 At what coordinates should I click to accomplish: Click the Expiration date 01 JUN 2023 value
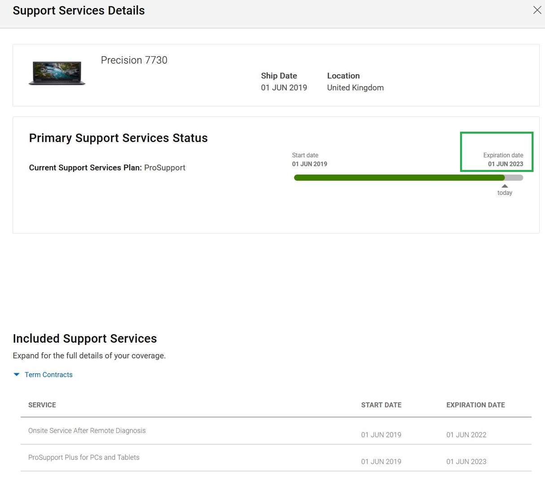pos(505,164)
